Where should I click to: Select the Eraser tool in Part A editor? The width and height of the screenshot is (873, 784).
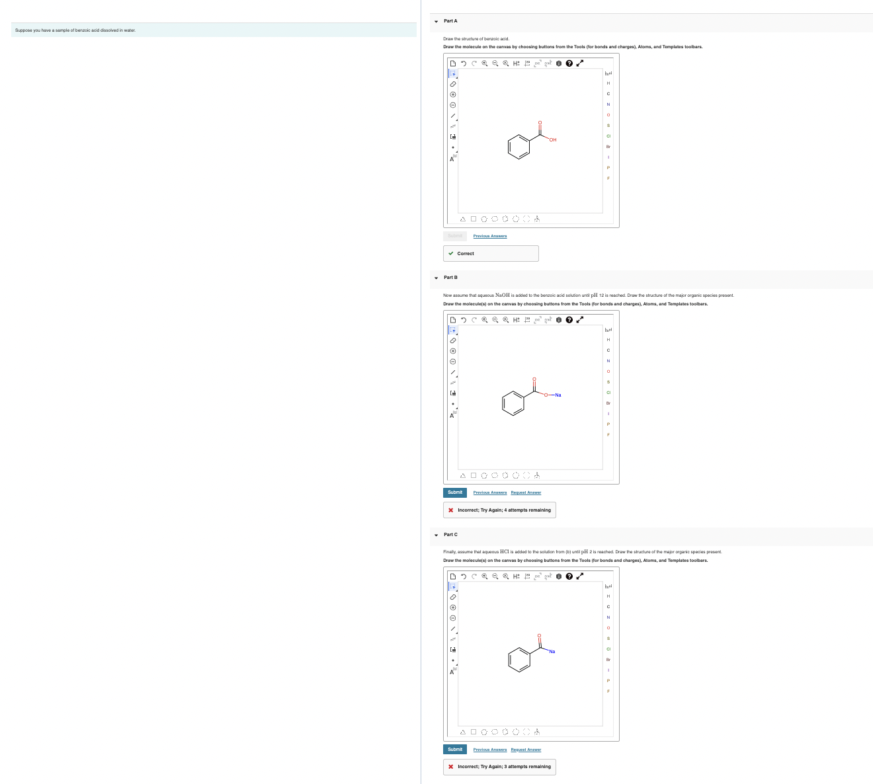click(x=452, y=84)
